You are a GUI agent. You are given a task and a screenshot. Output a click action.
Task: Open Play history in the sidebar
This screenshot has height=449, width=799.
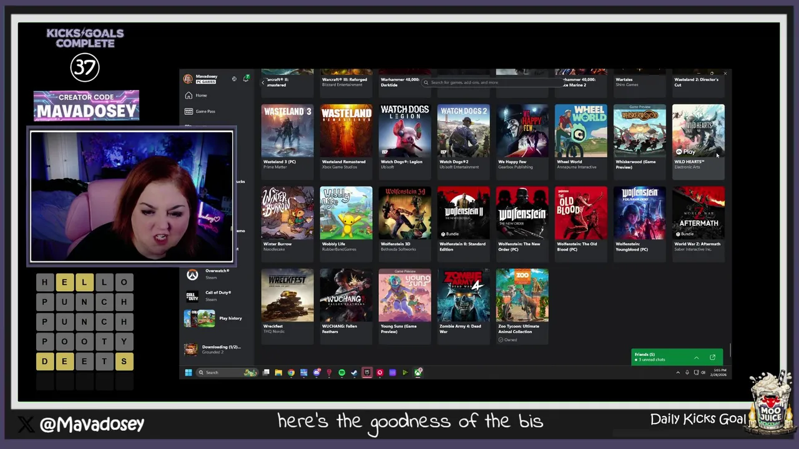(x=213, y=318)
